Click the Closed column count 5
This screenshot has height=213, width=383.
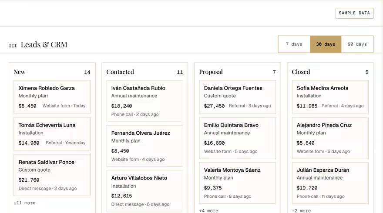366,72
